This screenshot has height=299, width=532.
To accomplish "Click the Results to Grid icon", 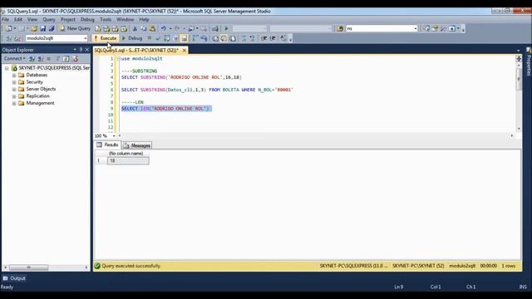I will [224, 38].
